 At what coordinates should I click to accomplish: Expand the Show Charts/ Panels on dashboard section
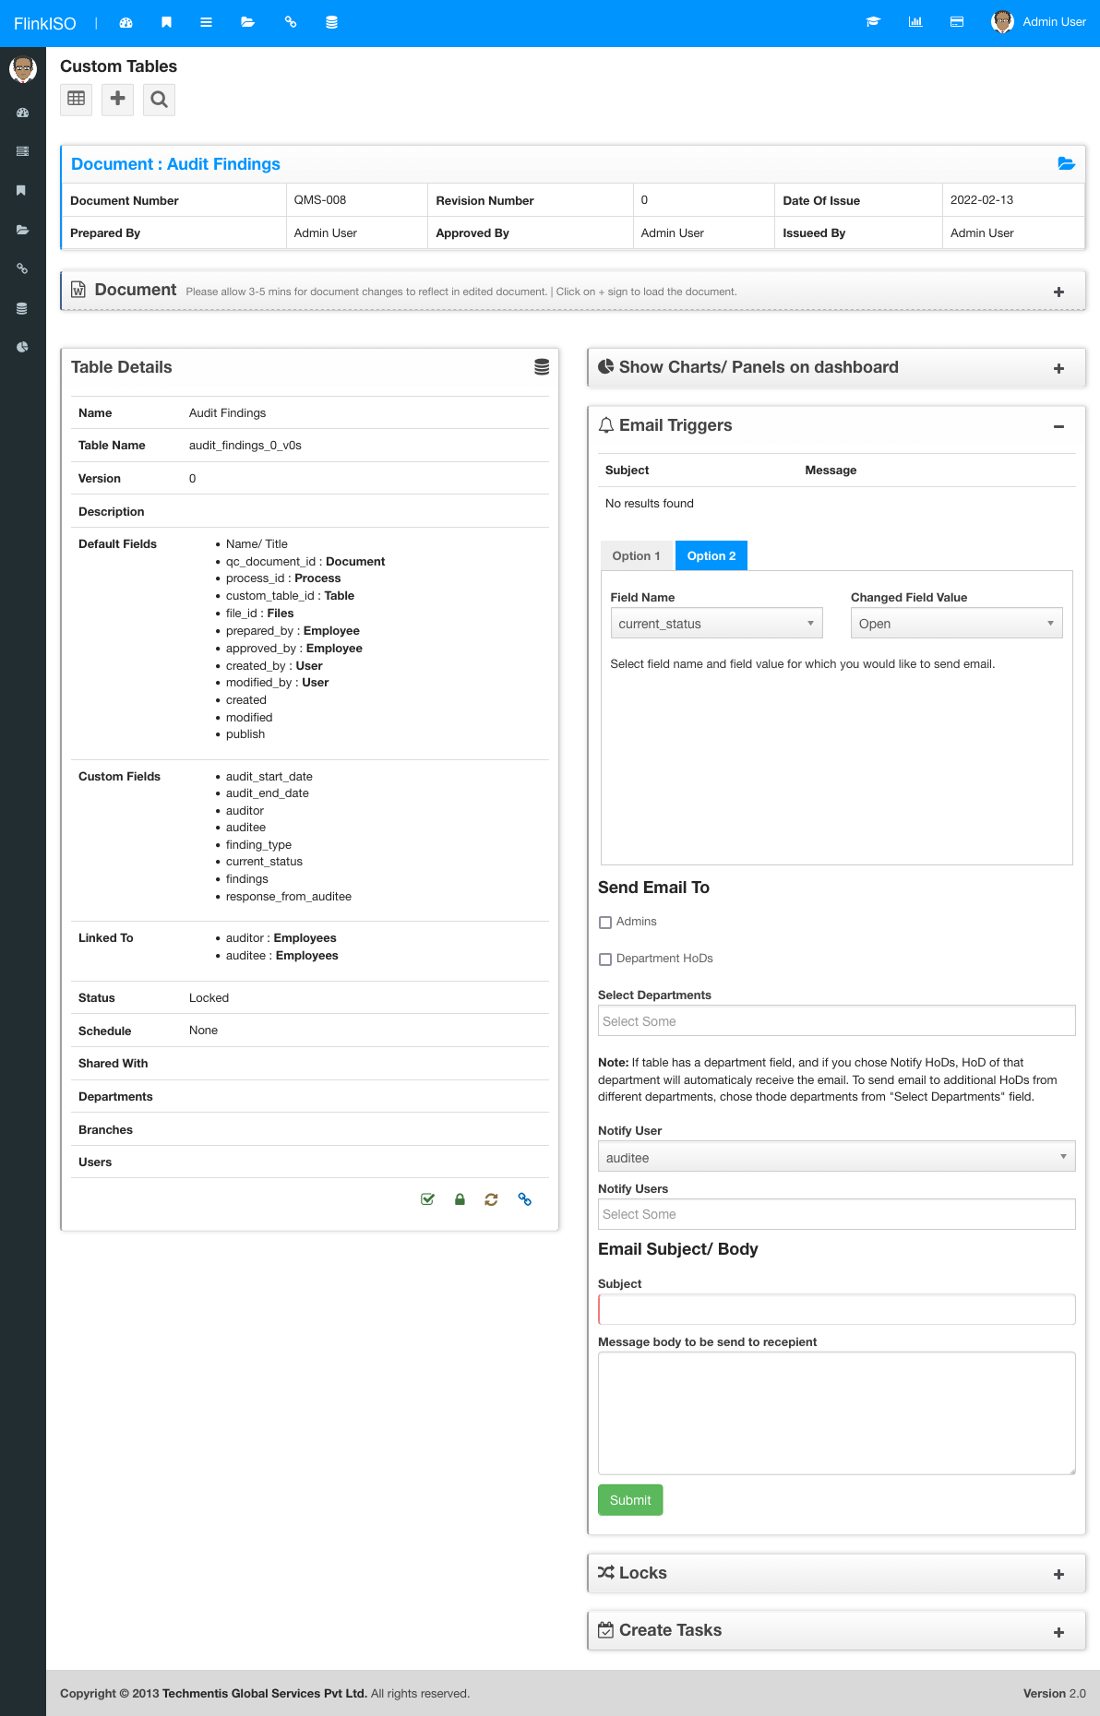[x=1058, y=368]
